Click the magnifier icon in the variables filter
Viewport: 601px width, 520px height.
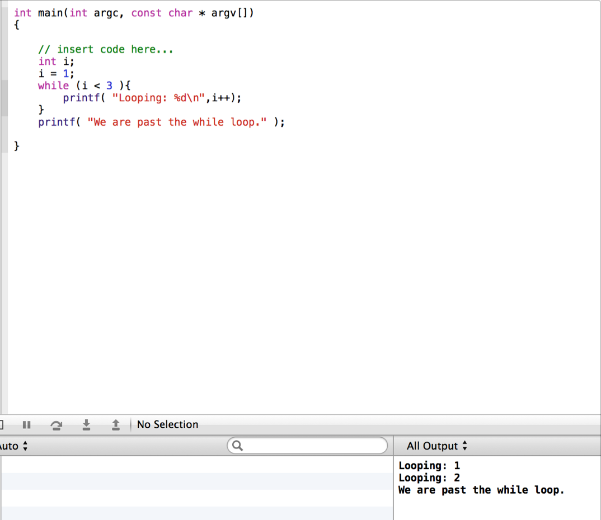(237, 446)
